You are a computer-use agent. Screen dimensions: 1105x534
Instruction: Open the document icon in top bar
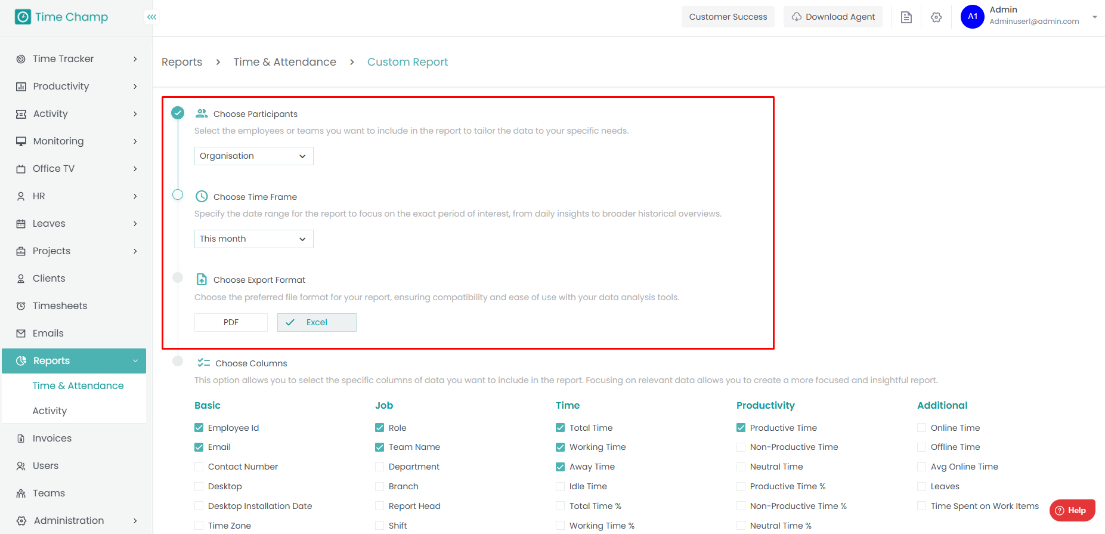pyautogui.click(x=906, y=17)
